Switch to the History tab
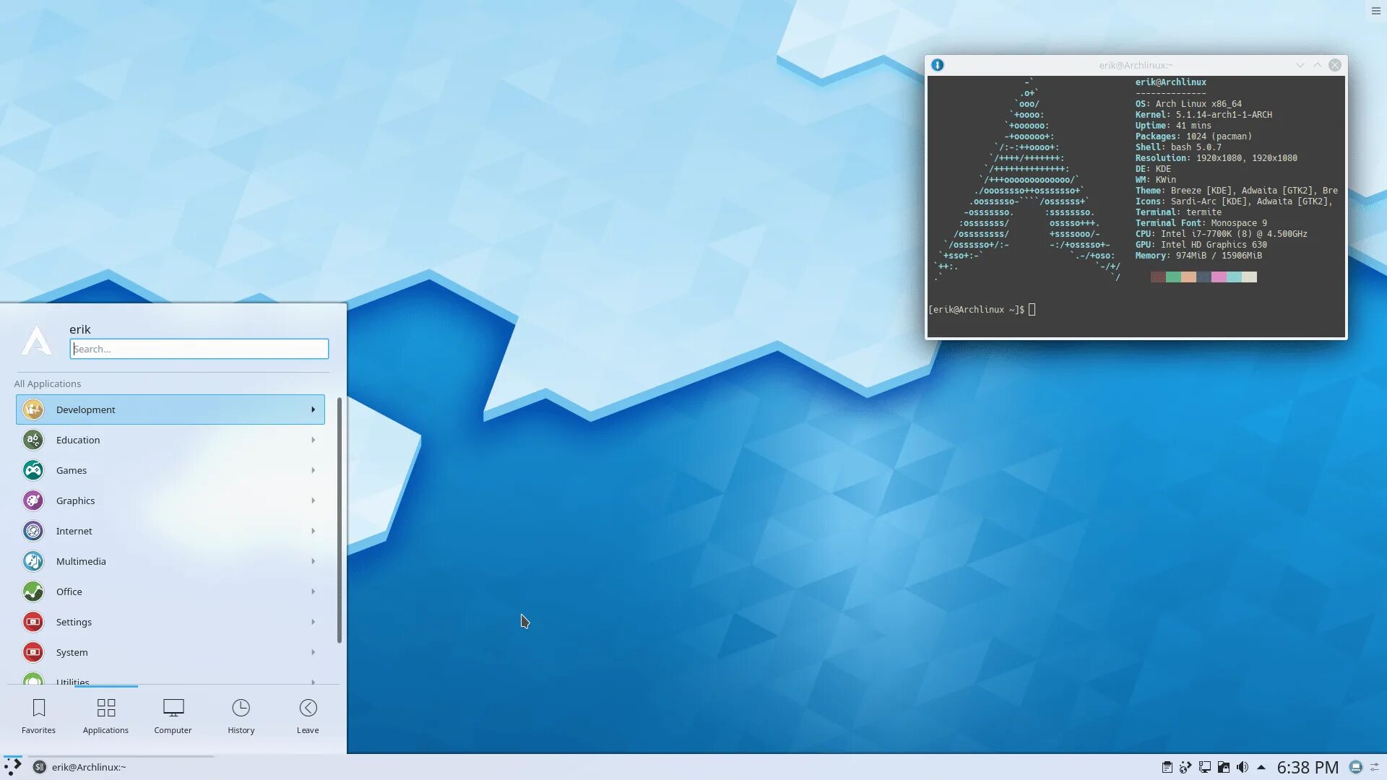The height and width of the screenshot is (780, 1387). [x=241, y=716]
